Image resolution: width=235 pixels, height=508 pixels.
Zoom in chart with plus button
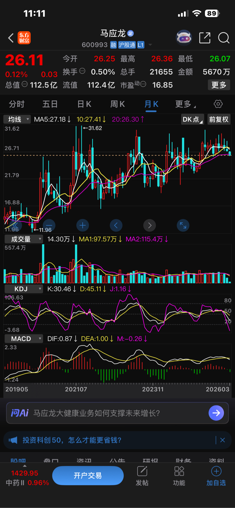(x=83, y=226)
